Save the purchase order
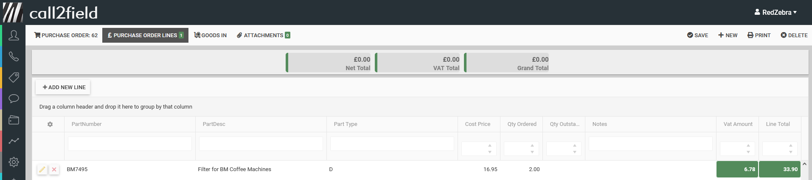This screenshot has height=180, width=812. [697, 35]
